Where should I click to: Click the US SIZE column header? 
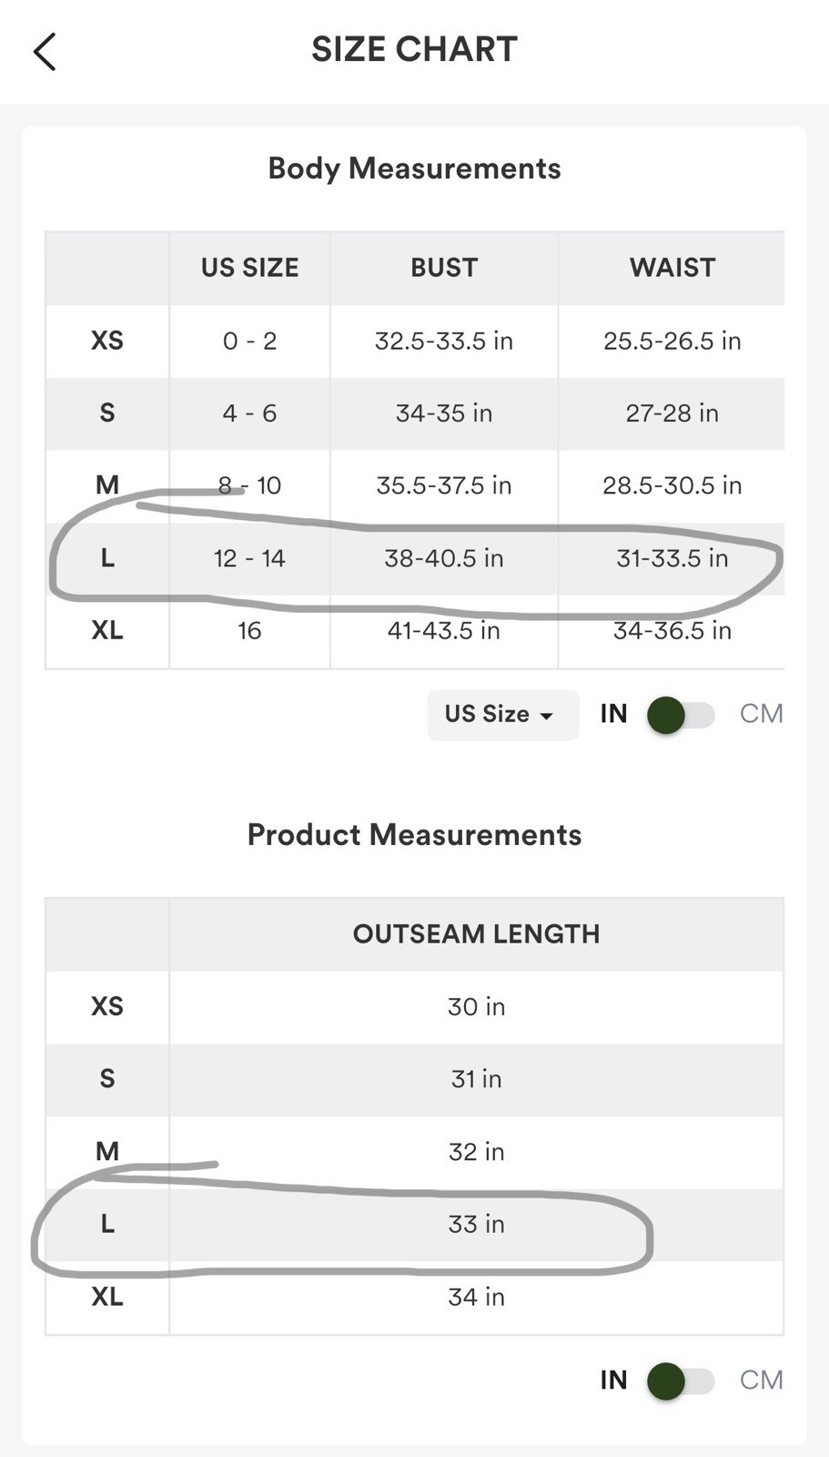(249, 268)
